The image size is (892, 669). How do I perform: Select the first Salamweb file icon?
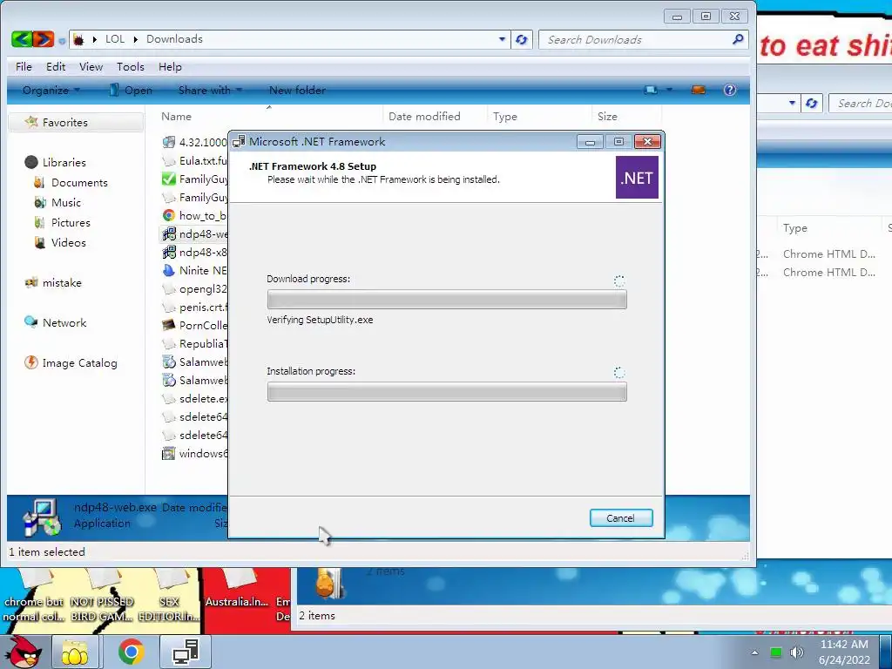pos(169,362)
